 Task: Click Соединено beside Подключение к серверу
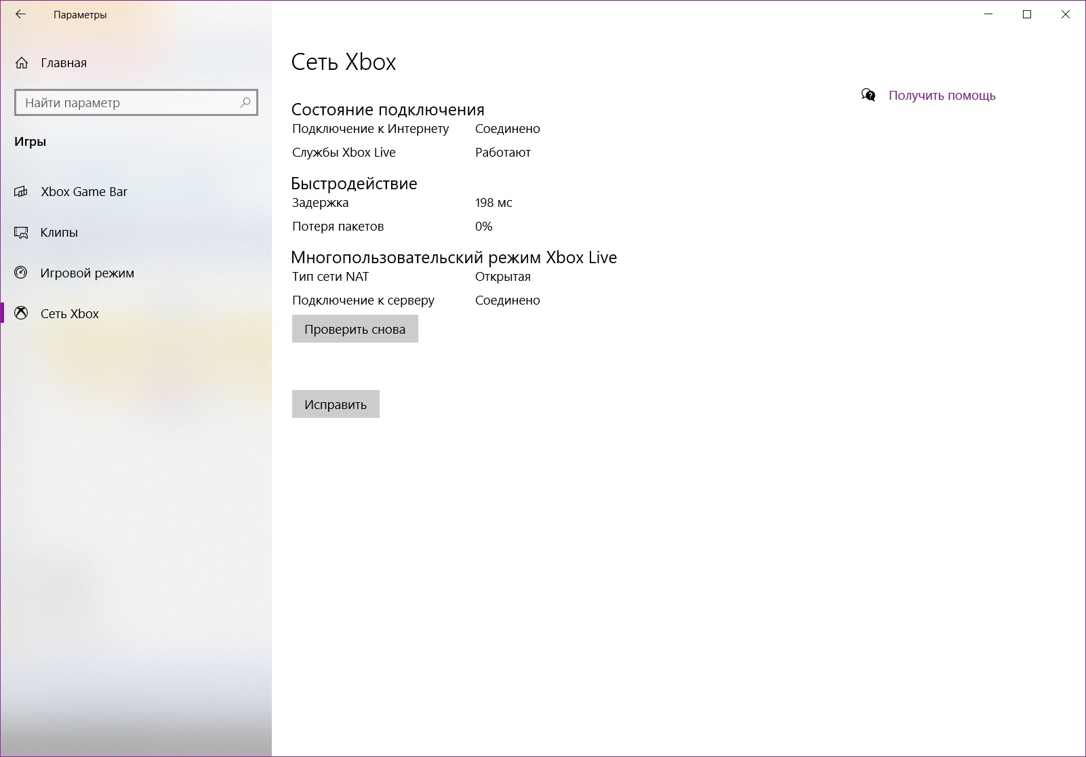[508, 300]
